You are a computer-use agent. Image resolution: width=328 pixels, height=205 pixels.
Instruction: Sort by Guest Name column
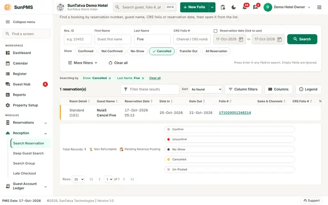[108, 101]
